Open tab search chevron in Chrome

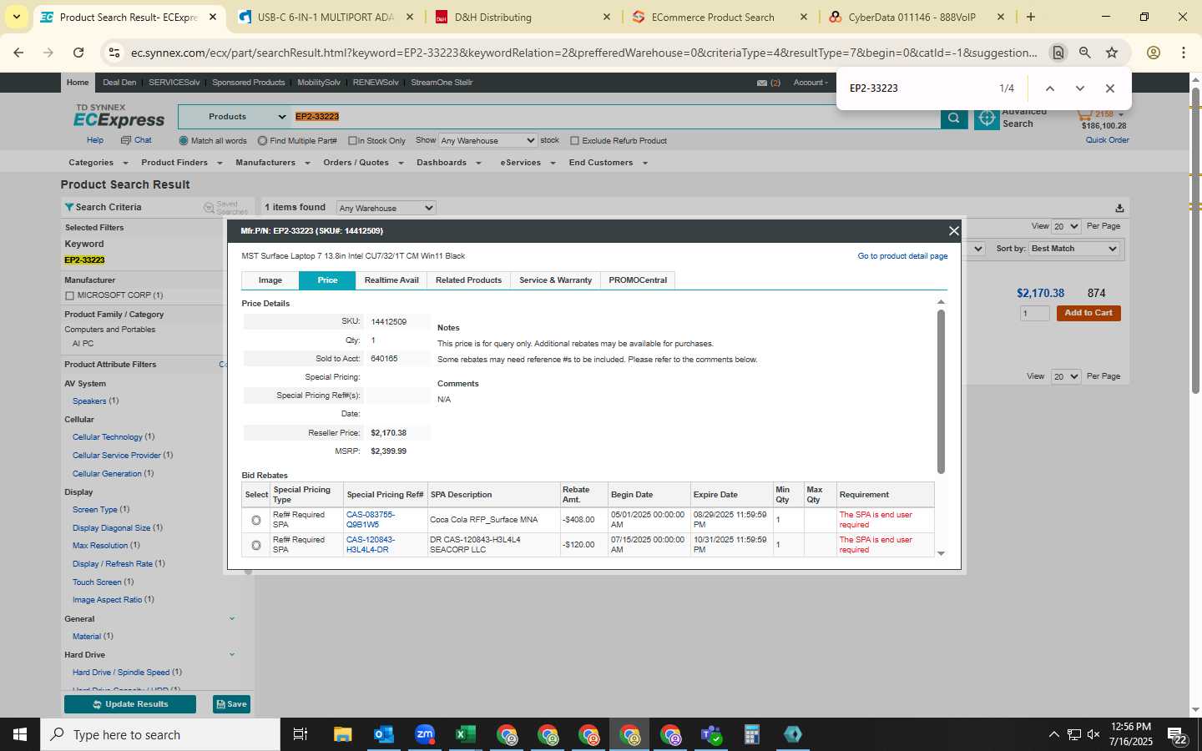(x=16, y=17)
